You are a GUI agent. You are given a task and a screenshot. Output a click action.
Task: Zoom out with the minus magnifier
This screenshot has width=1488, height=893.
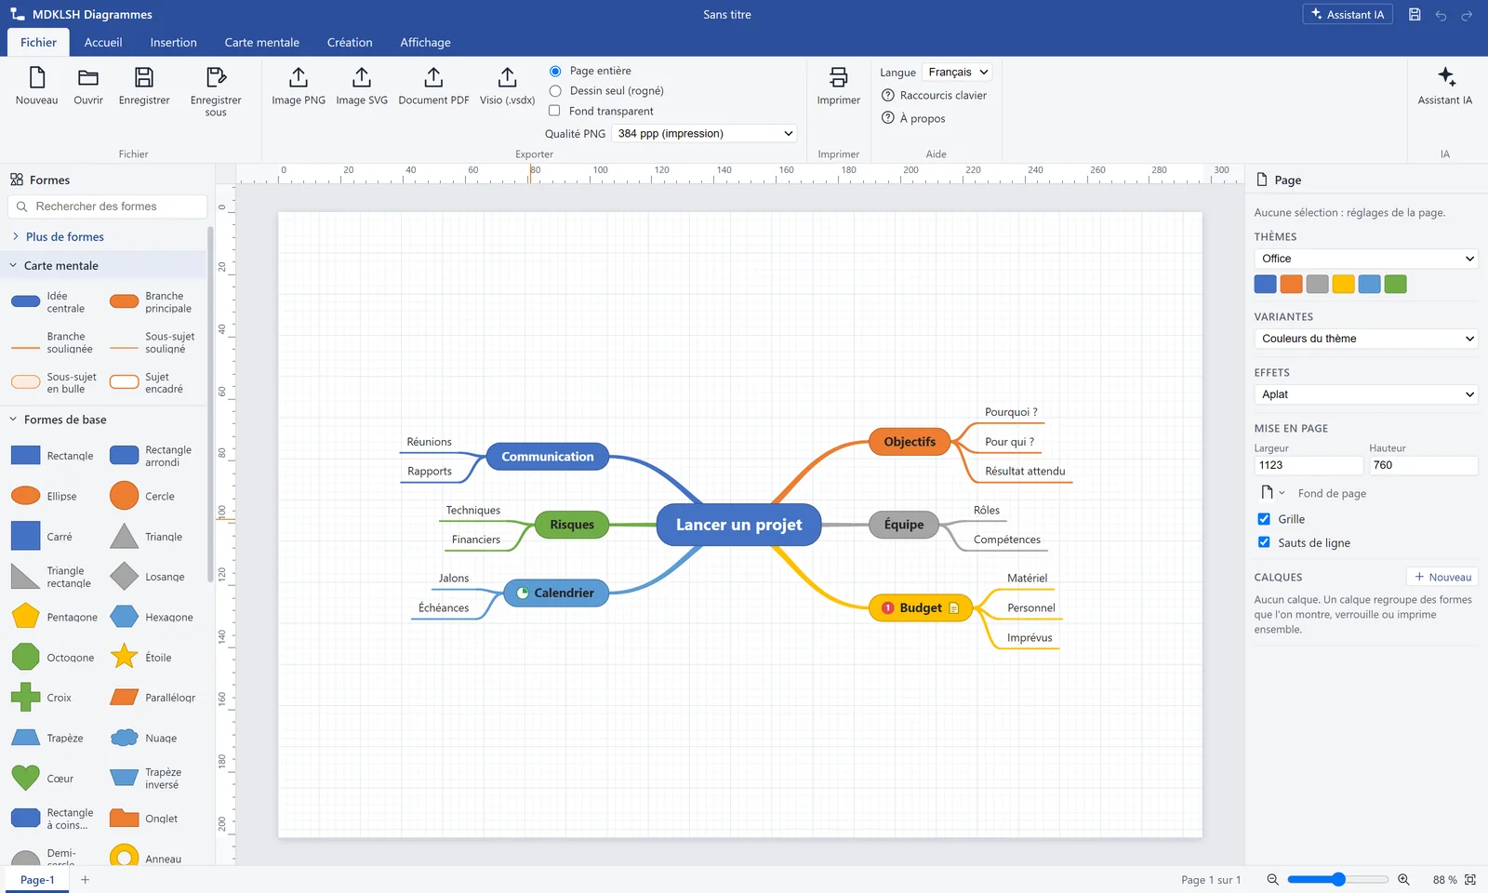point(1272,879)
